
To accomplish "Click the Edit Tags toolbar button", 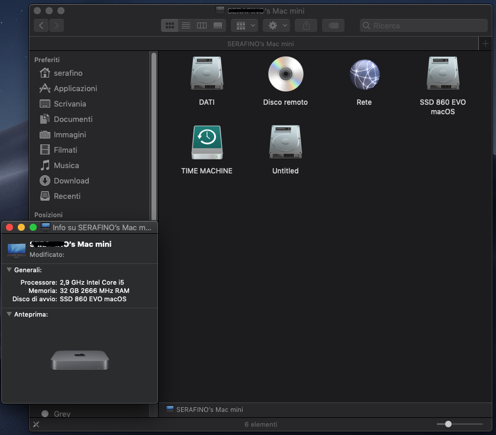I will (x=333, y=25).
